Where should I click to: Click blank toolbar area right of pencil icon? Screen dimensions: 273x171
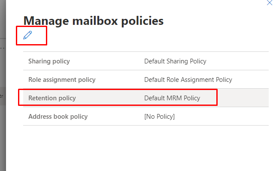[157, 36]
